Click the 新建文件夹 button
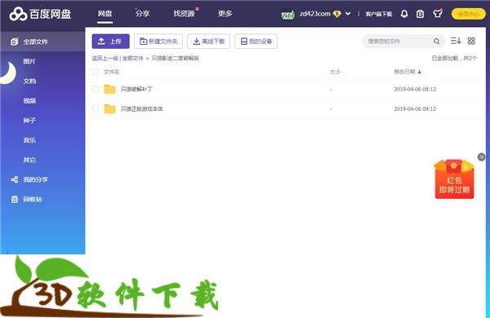The image size is (490, 318). click(158, 42)
